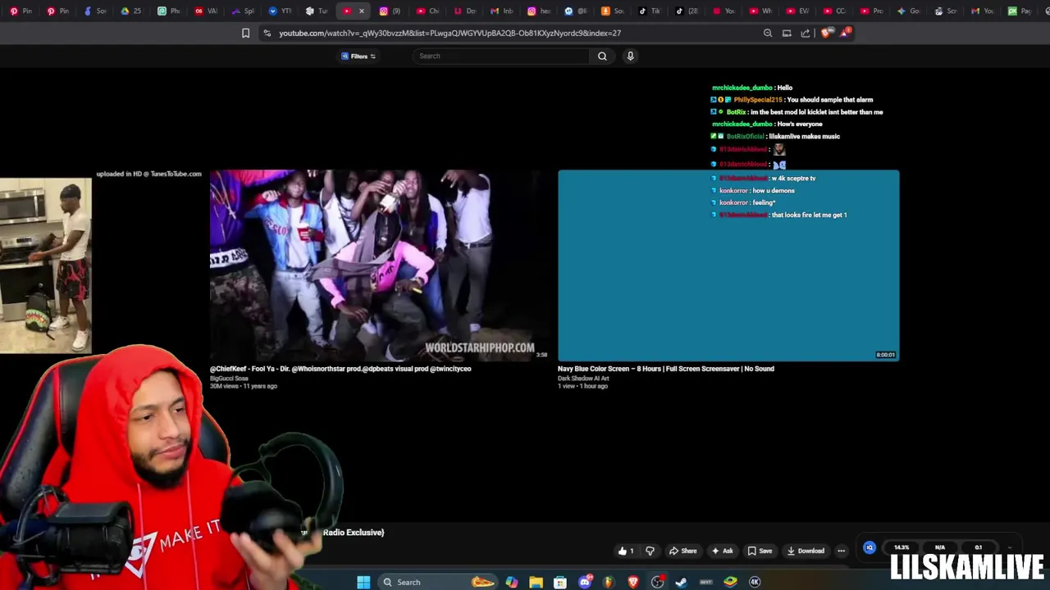The height and width of the screenshot is (590, 1050).
Task: Switch to the TikTok 'Tik' tab
Action: pyautogui.click(x=649, y=11)
